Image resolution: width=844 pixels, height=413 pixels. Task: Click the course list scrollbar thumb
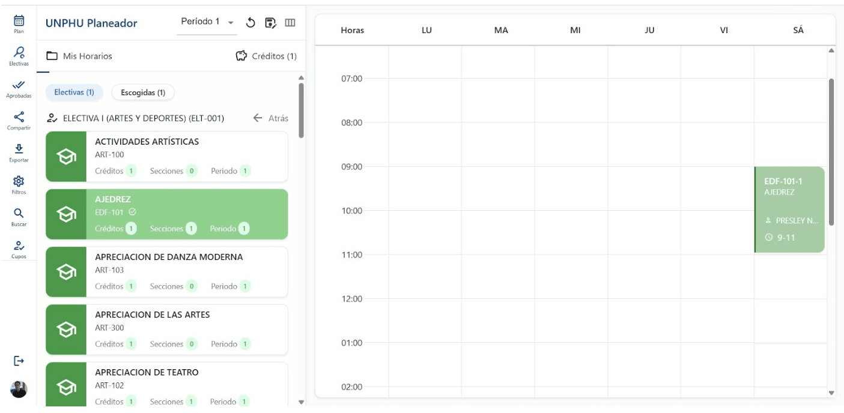tap(301, 110)
